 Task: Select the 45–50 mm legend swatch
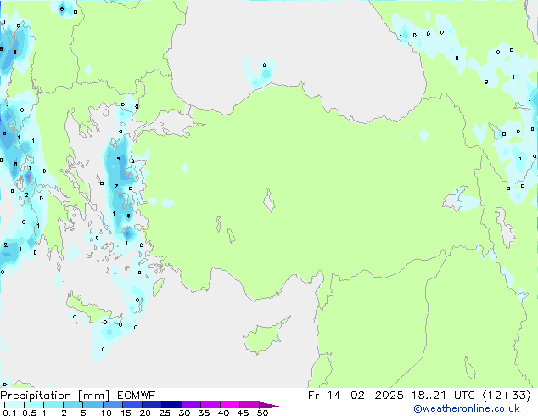[x=249, y=405]
